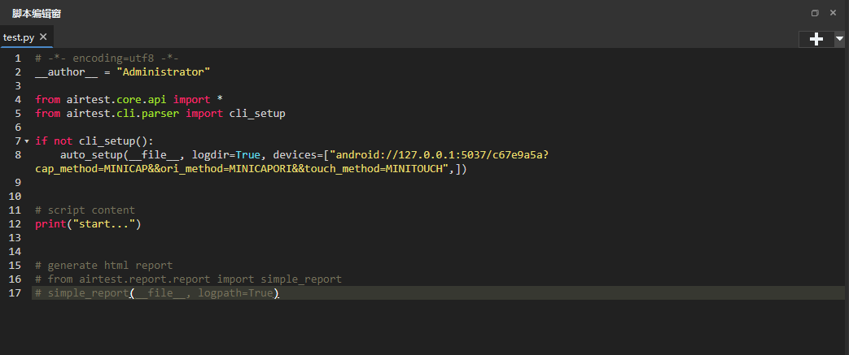Click line number 14 in the gutter
This screenshot has width=849, height=355.
click(15, 251)
